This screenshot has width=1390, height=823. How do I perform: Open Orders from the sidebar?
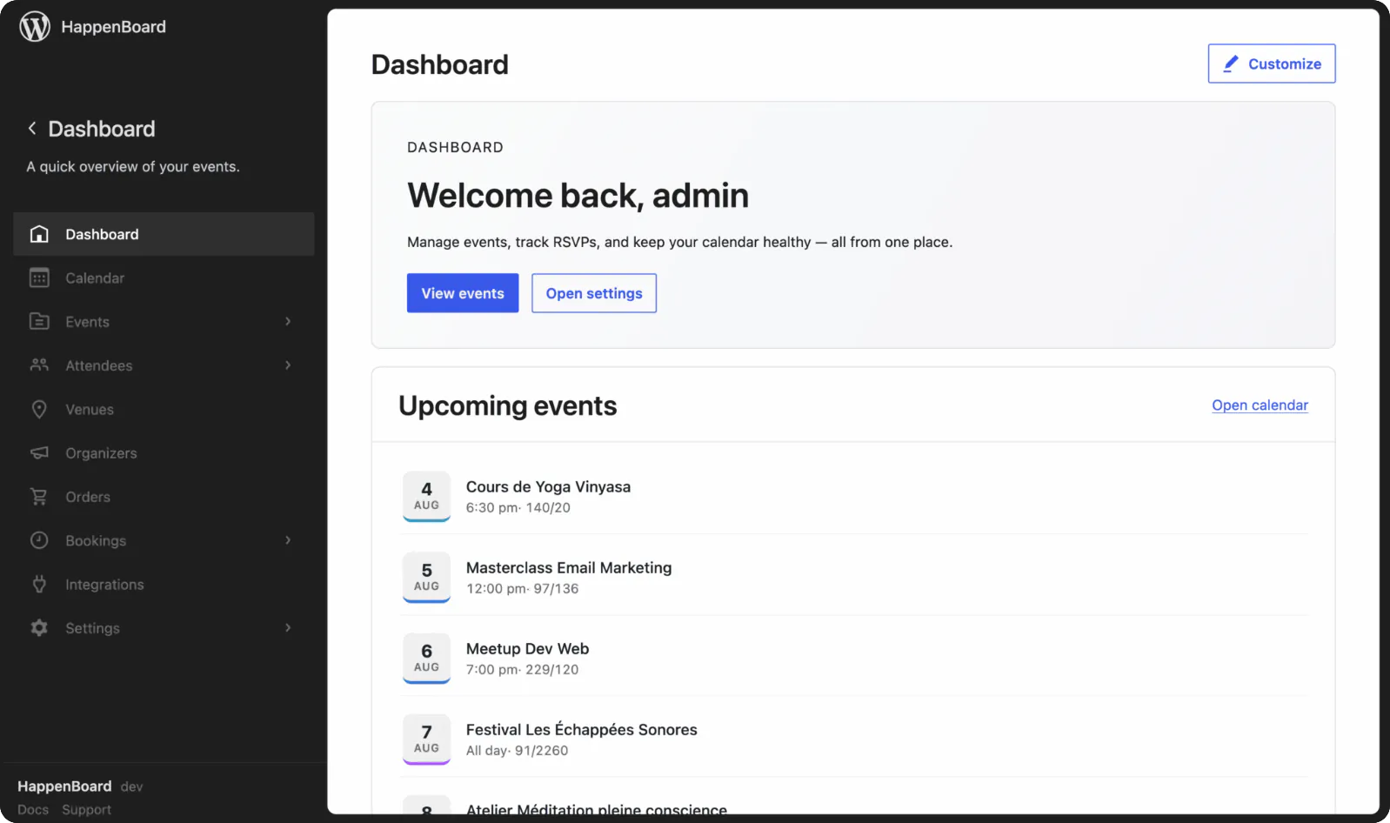pos(164,497)
